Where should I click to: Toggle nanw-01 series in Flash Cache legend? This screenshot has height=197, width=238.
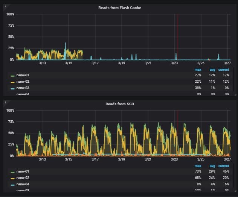pos(23,75)
